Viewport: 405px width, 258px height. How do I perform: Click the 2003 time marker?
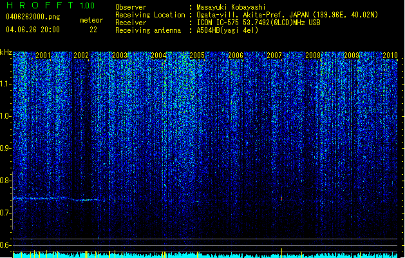pos(120,55)
